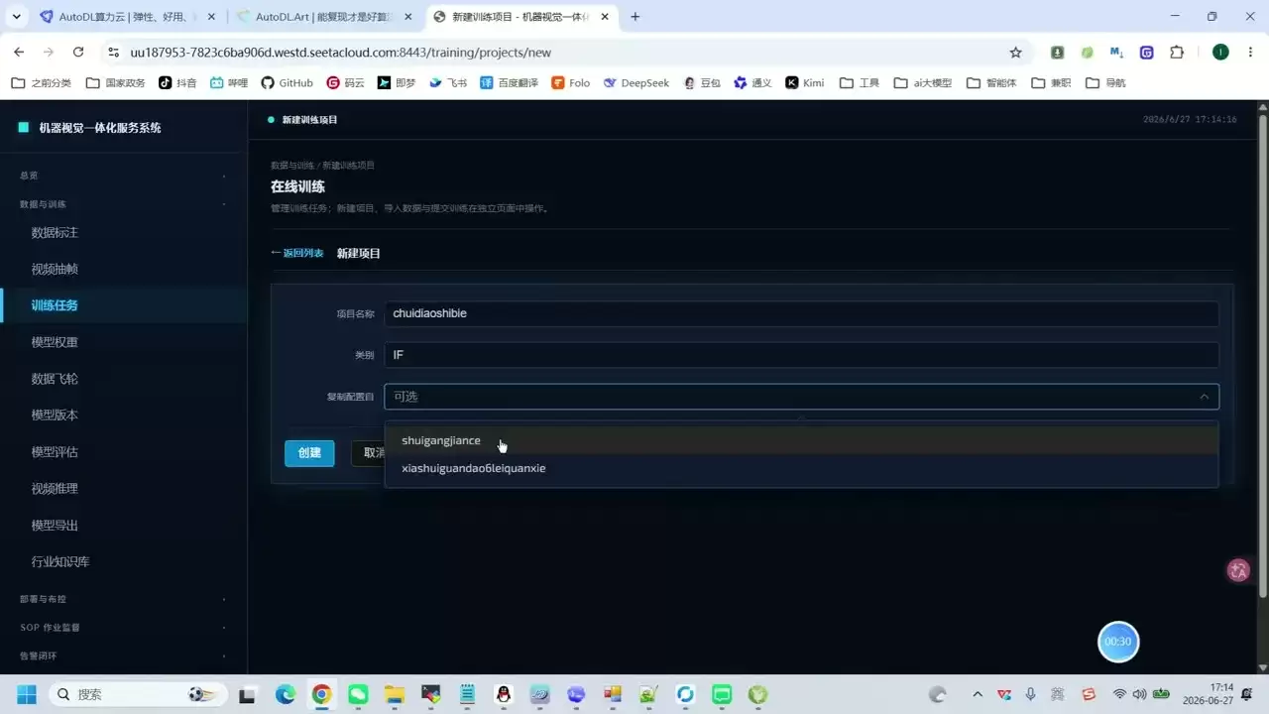Switch to the AutoDL.Art browser tab
Viewport: 1269px width, 714px height.
pyautogui.click(x=323, y=17)
